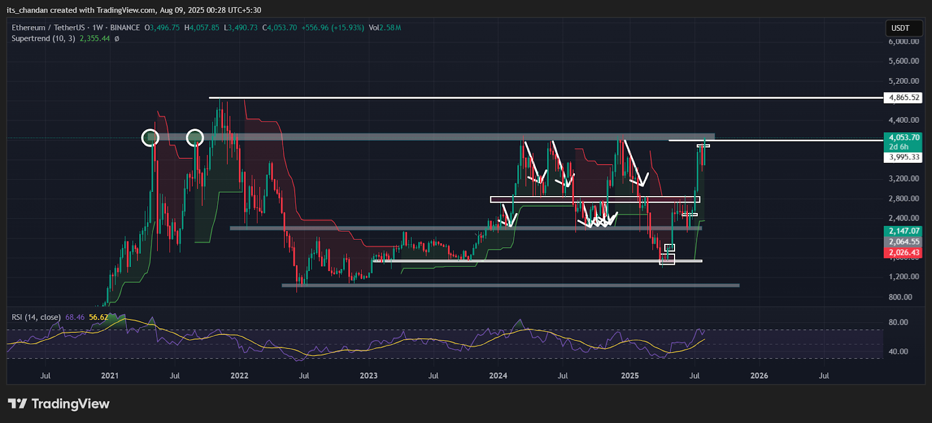Click the 5,600.00 price axis tick
Viewport: 932px width, 423px height.
point(904,61)
